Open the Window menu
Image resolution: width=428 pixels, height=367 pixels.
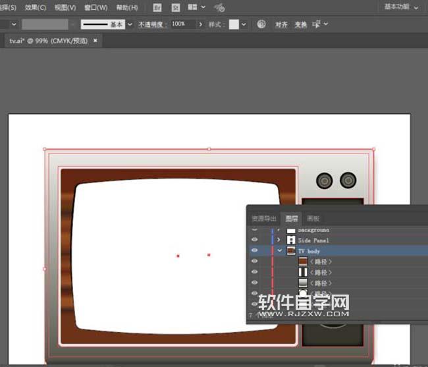96,7
